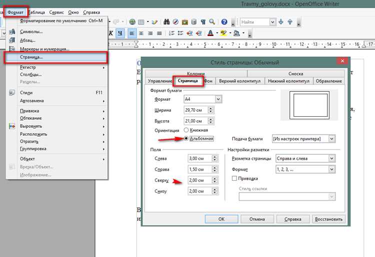Switch to the Колонки tab

tap(196, 73)
